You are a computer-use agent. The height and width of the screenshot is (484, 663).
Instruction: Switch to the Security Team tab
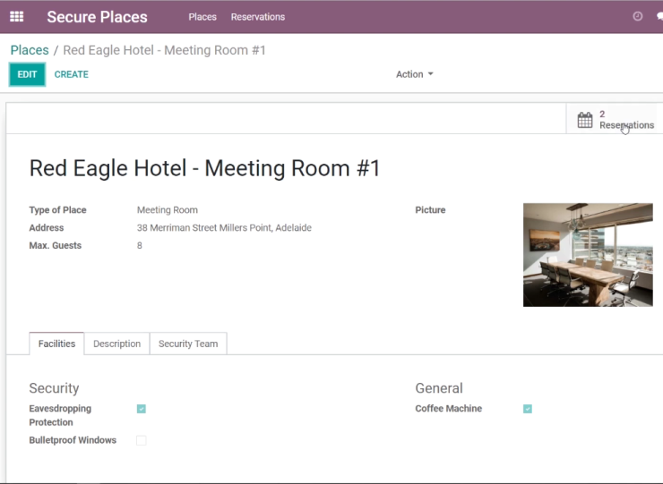[188, 344]
